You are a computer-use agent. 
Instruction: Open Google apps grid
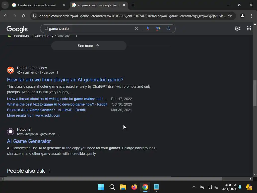pos(249,29)
